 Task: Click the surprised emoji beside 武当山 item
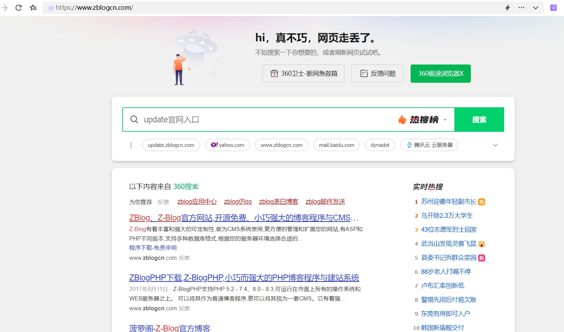[482, 244]
